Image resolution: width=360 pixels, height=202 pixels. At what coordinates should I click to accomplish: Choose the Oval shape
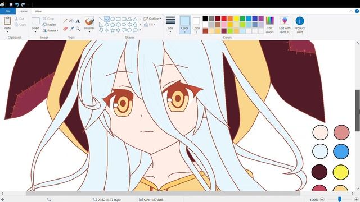(x=112, y=19)
